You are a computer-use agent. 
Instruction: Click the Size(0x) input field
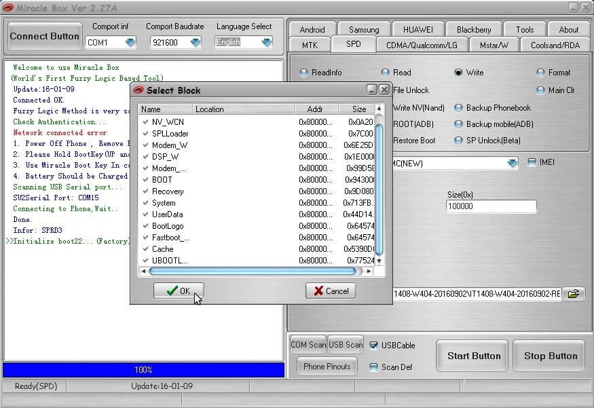[491, 206]
